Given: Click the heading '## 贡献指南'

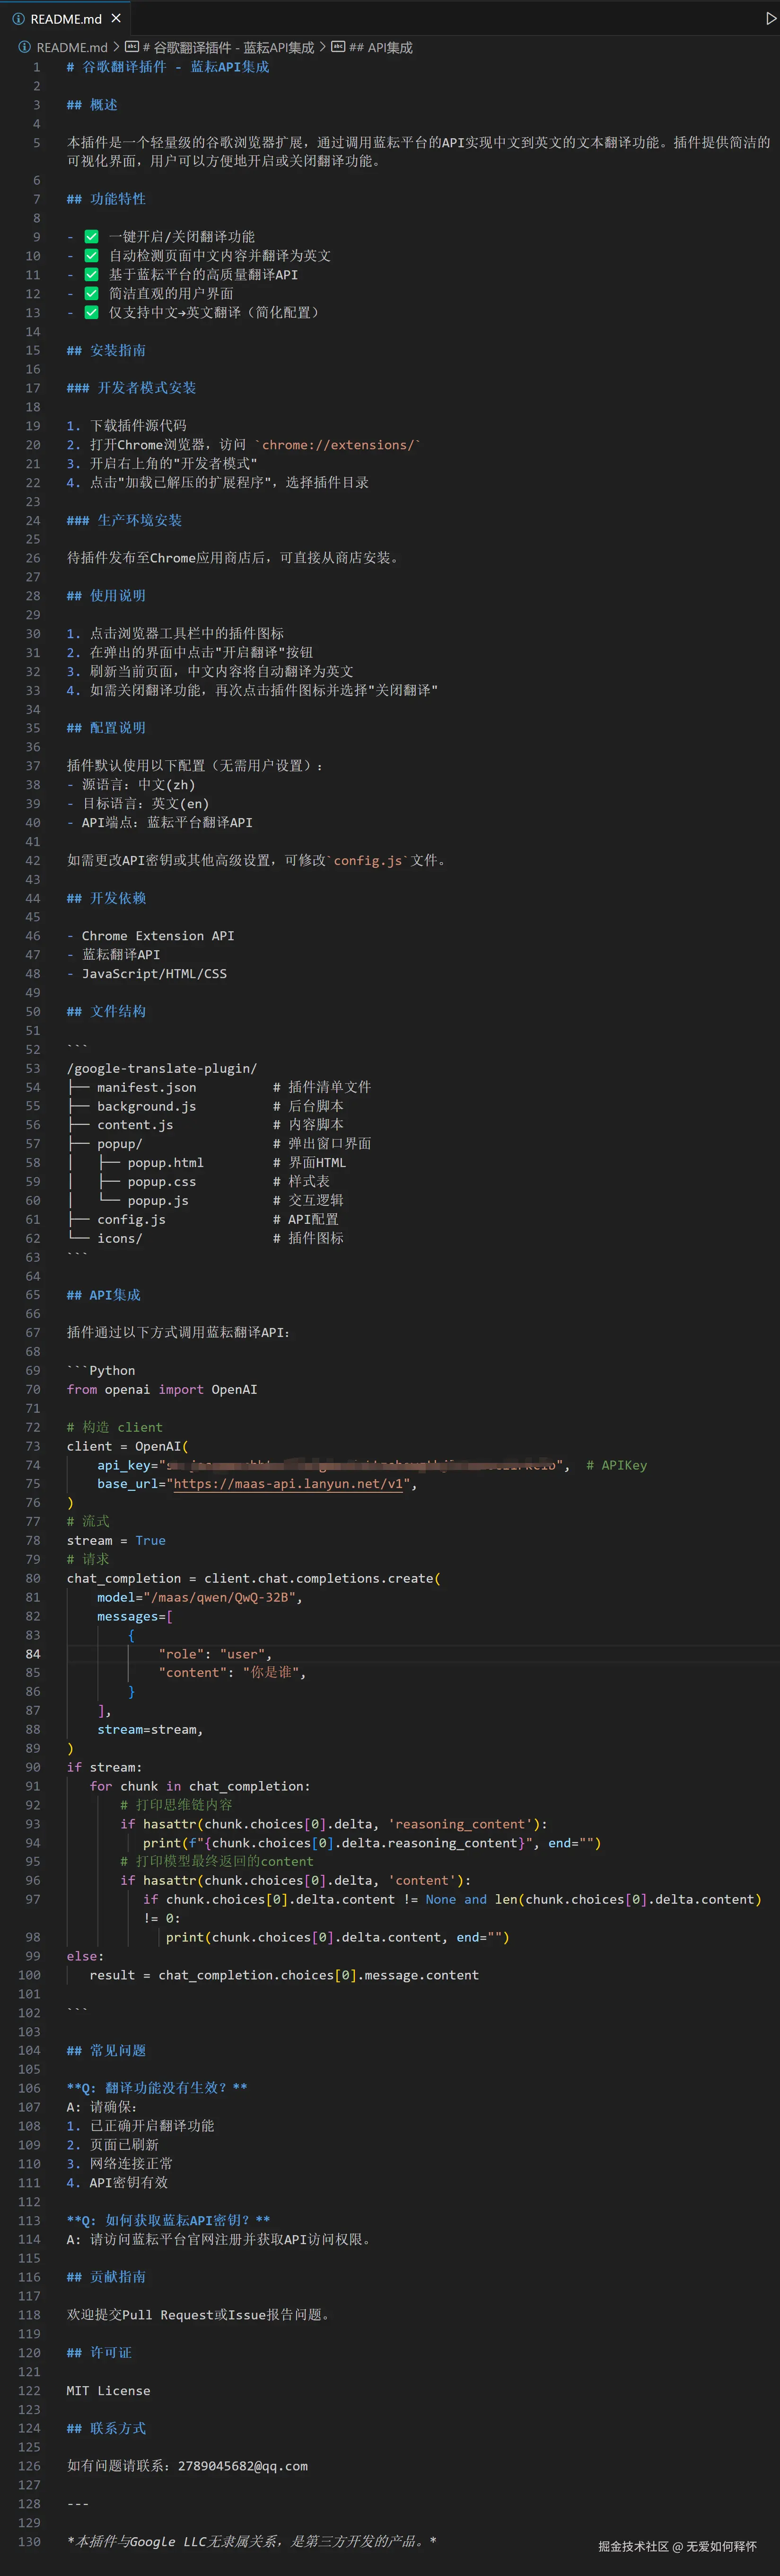Looking at the screenshot, I should pyautogui.click(x=106, y=2277).
